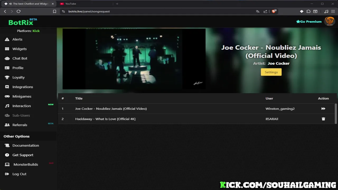
Task: Open a new browser tab
Action: (117, 4)
